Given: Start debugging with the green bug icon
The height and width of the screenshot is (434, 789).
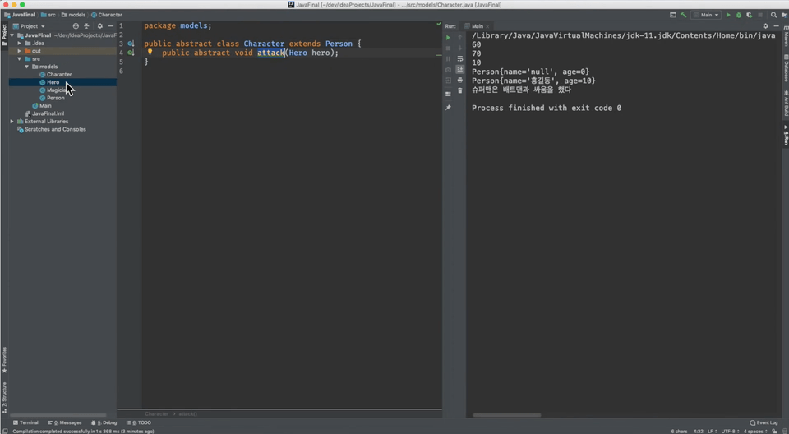Looking at the screenshot, I should pos(739,15).
